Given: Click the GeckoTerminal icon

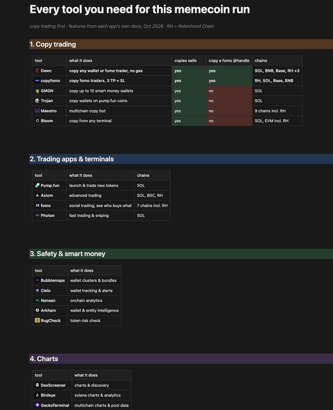Looking at the screenshot, I should coord(37,405).
